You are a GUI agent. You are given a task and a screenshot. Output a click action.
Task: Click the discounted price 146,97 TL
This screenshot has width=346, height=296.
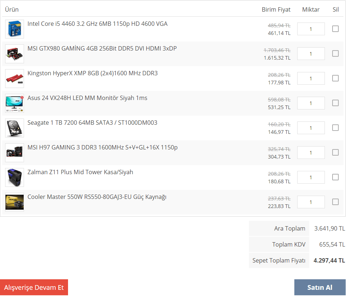[279, 132]
